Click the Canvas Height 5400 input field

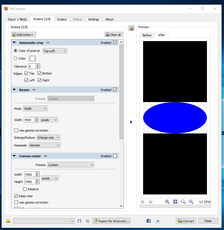click(x=30, y=181)
